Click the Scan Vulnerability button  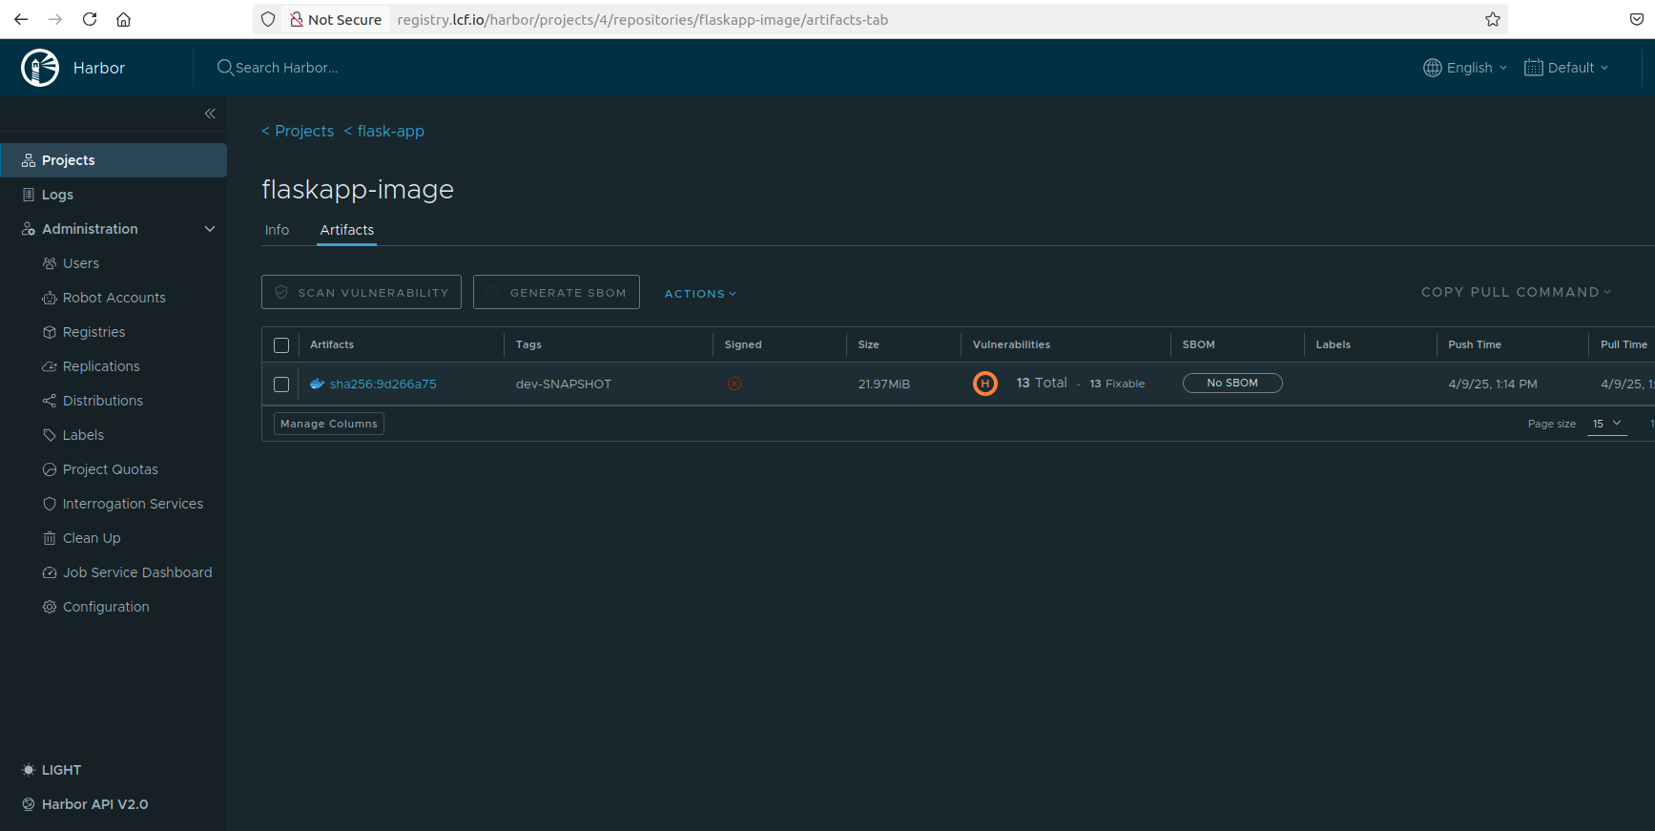[x=362, y=293]
